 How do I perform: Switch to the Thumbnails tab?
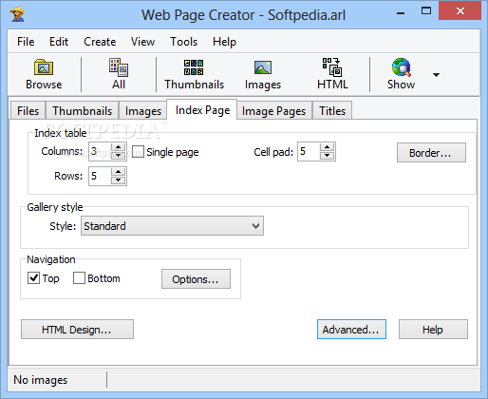tap(83, 111)
